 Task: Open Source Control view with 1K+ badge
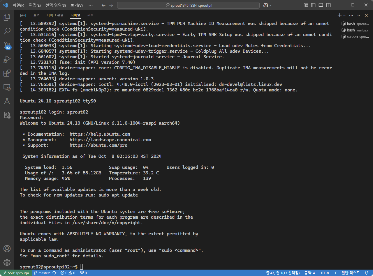[x=7, y=45]
